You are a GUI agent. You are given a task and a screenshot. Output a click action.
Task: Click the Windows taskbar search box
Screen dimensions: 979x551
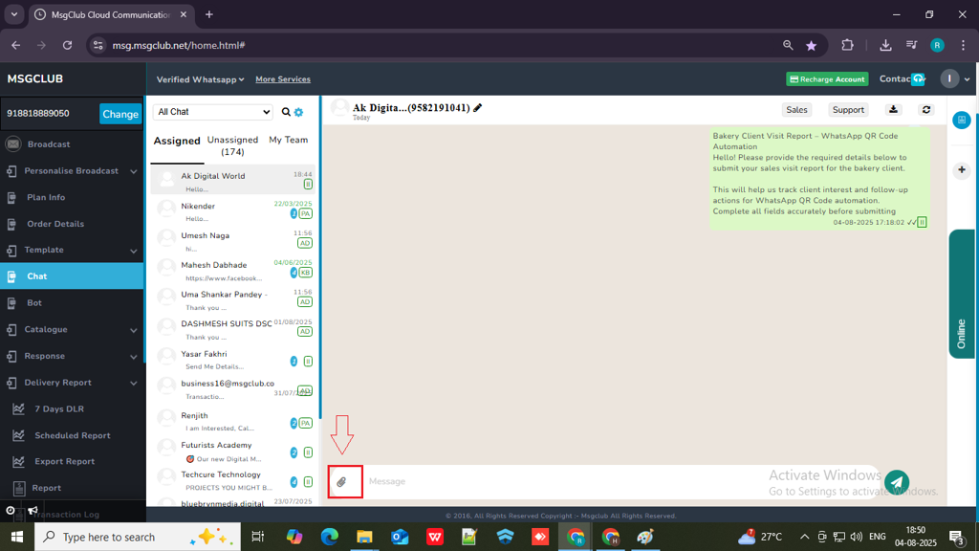pos(138,537)
